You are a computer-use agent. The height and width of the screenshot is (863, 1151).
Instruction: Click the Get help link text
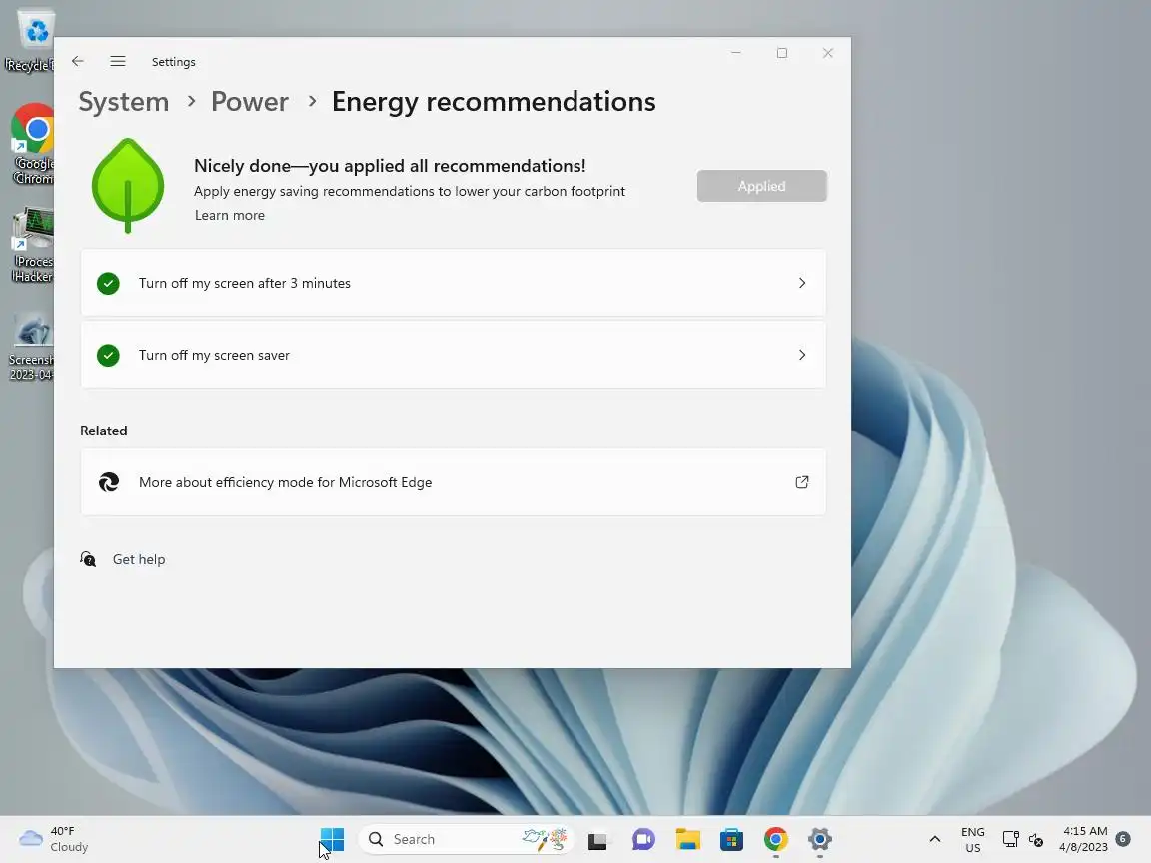pos(139,560)
